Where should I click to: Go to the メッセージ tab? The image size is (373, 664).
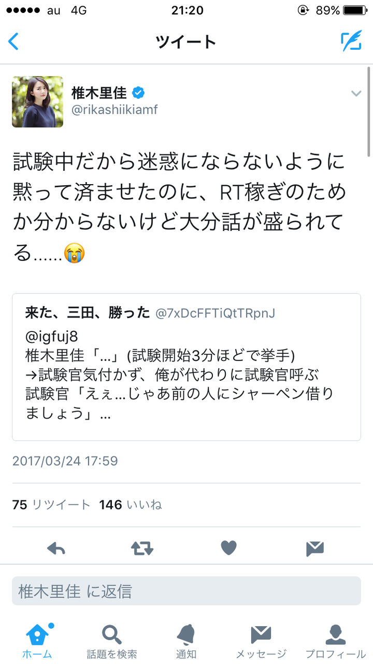(261, 641)
